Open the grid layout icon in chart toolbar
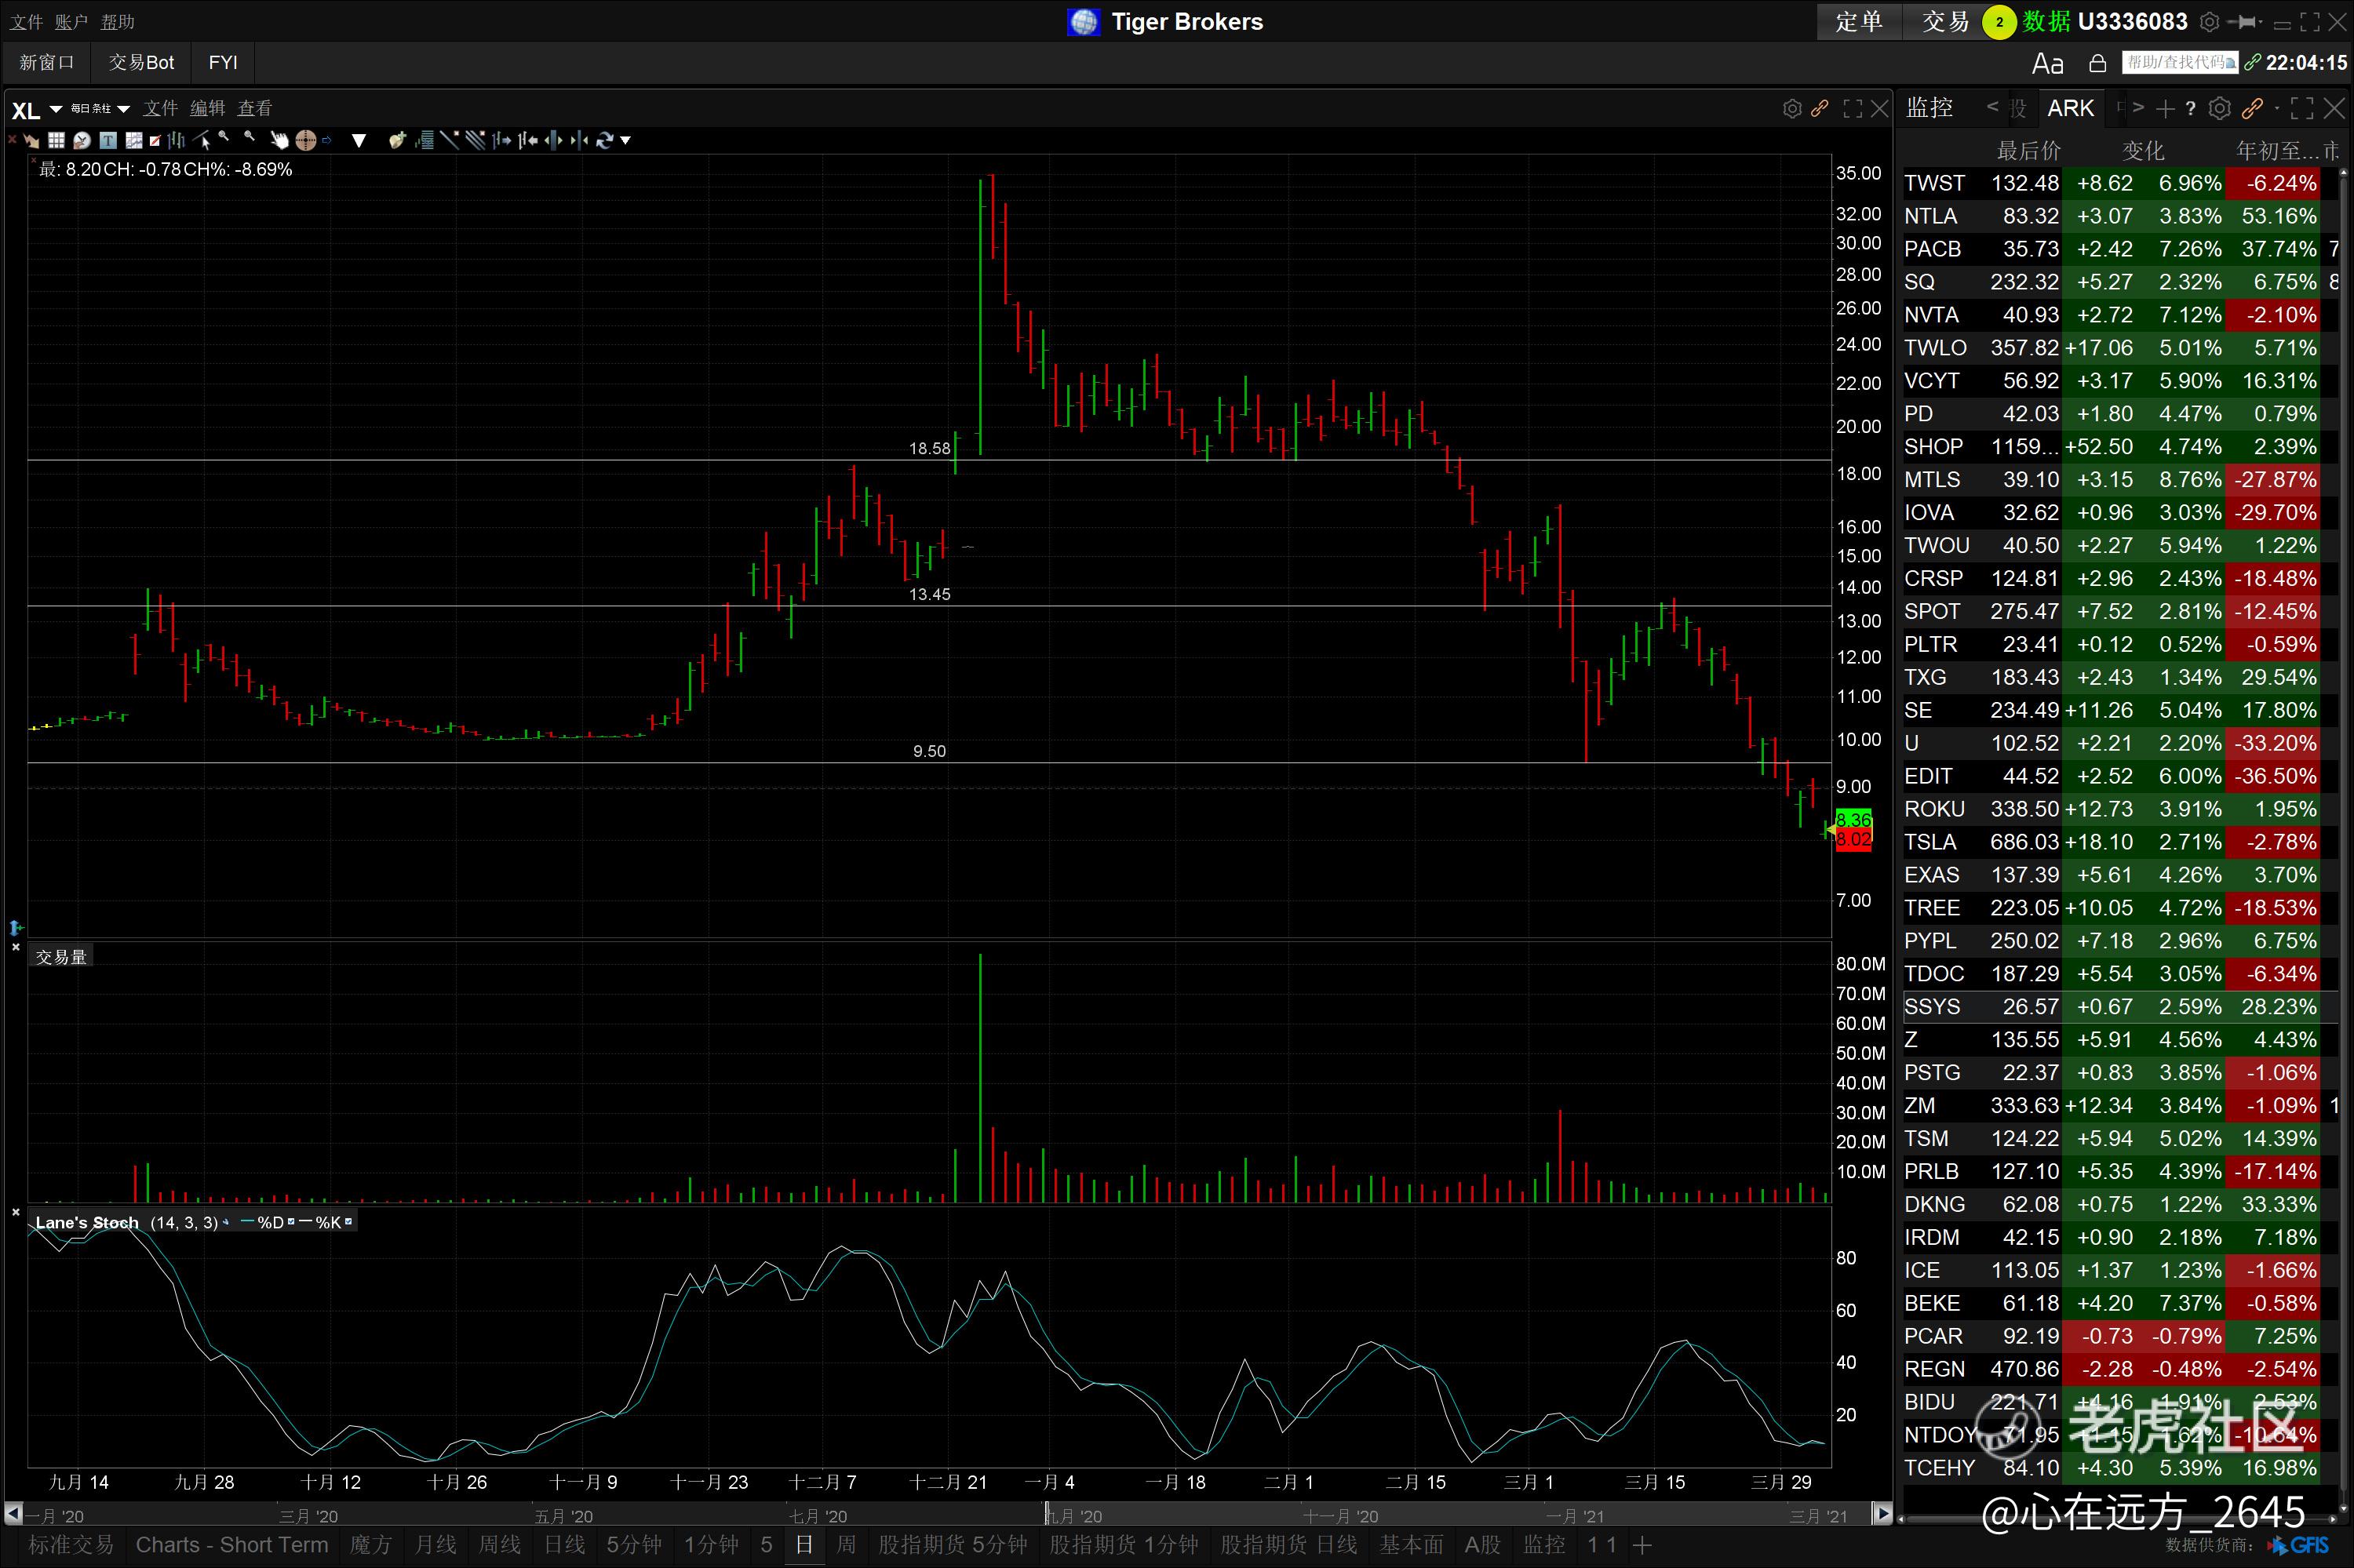The height and width of the screenshot is (1568, 2354). (x=56, y=141)
